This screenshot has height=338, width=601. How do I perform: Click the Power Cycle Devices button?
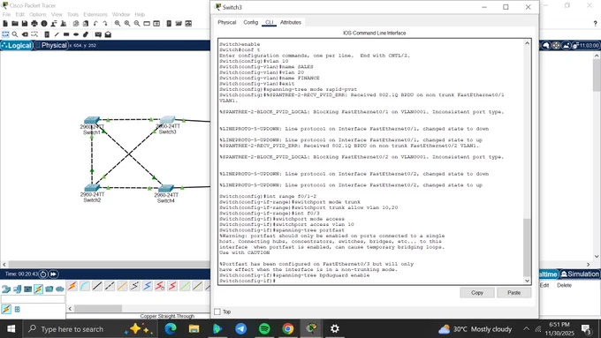[x=43, y=274]
